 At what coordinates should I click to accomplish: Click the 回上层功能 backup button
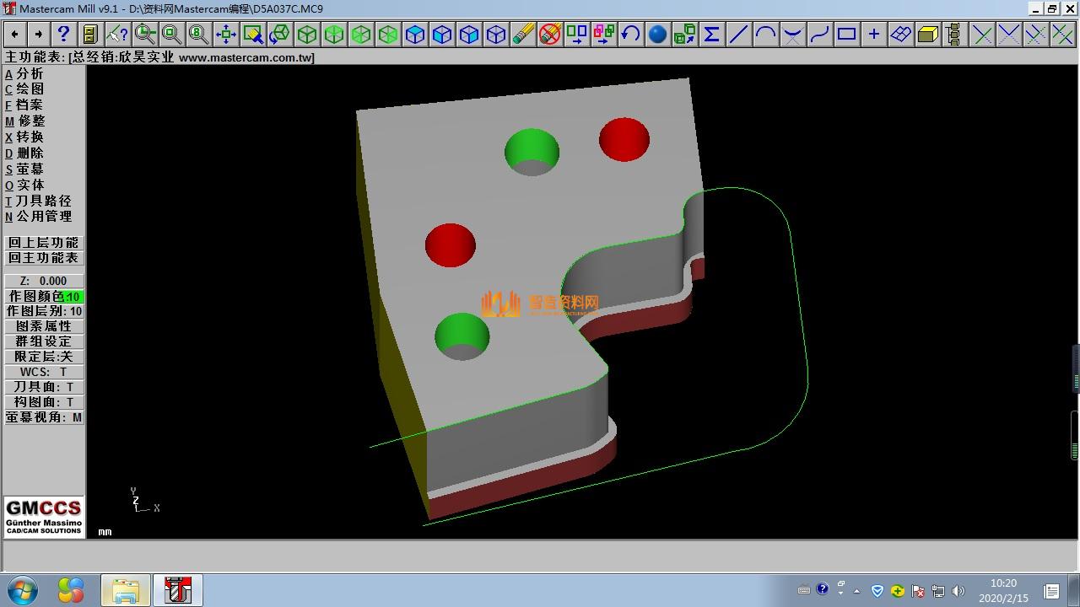click(44, 243)
